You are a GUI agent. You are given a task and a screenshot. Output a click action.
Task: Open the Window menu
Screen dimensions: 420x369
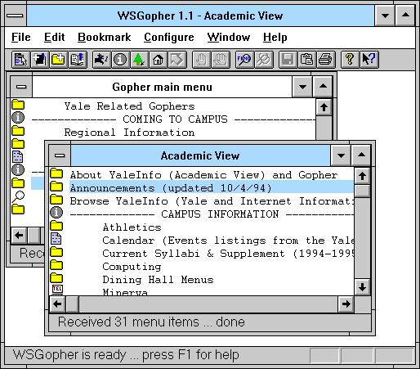click(229, 37)
